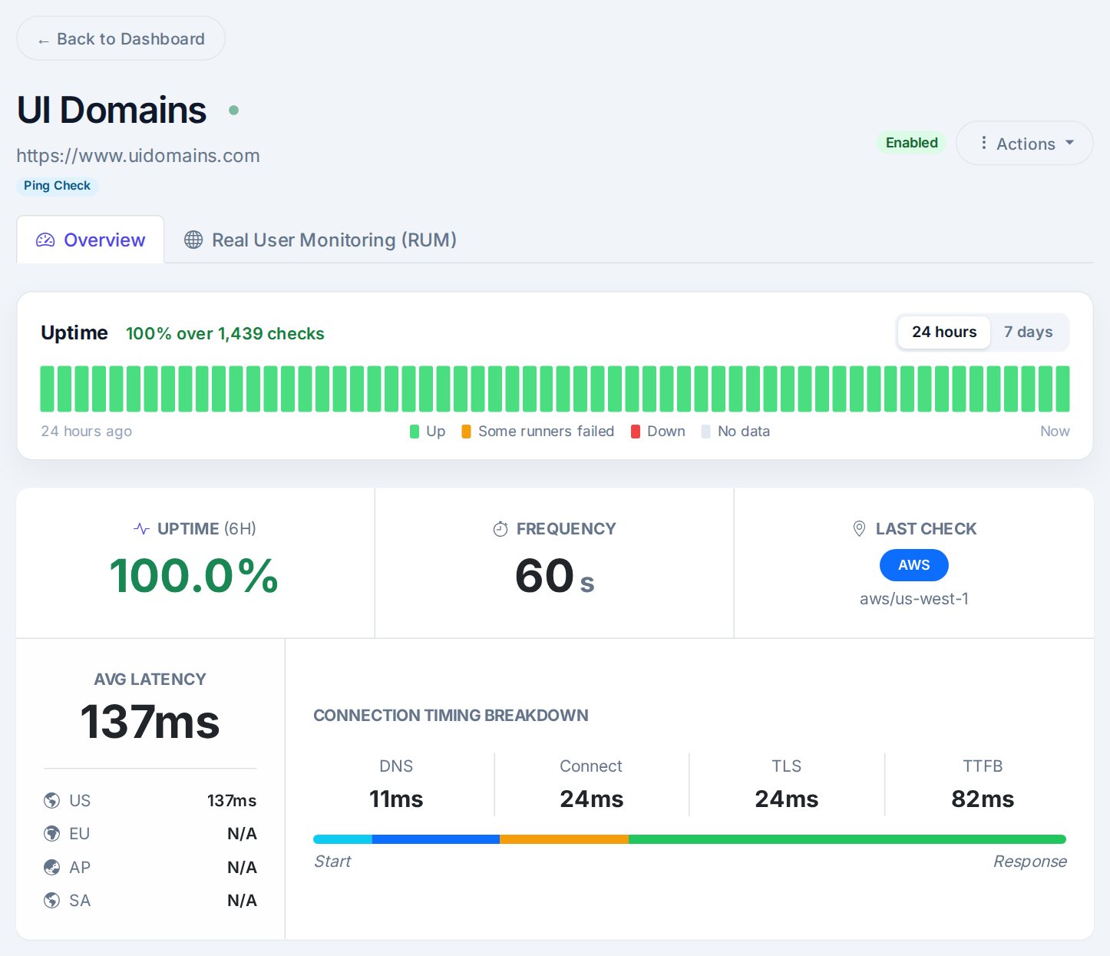Screen dimensions: 1110x956
Task: Click the Actions dropdown caret
Action: click(1069, 143)
